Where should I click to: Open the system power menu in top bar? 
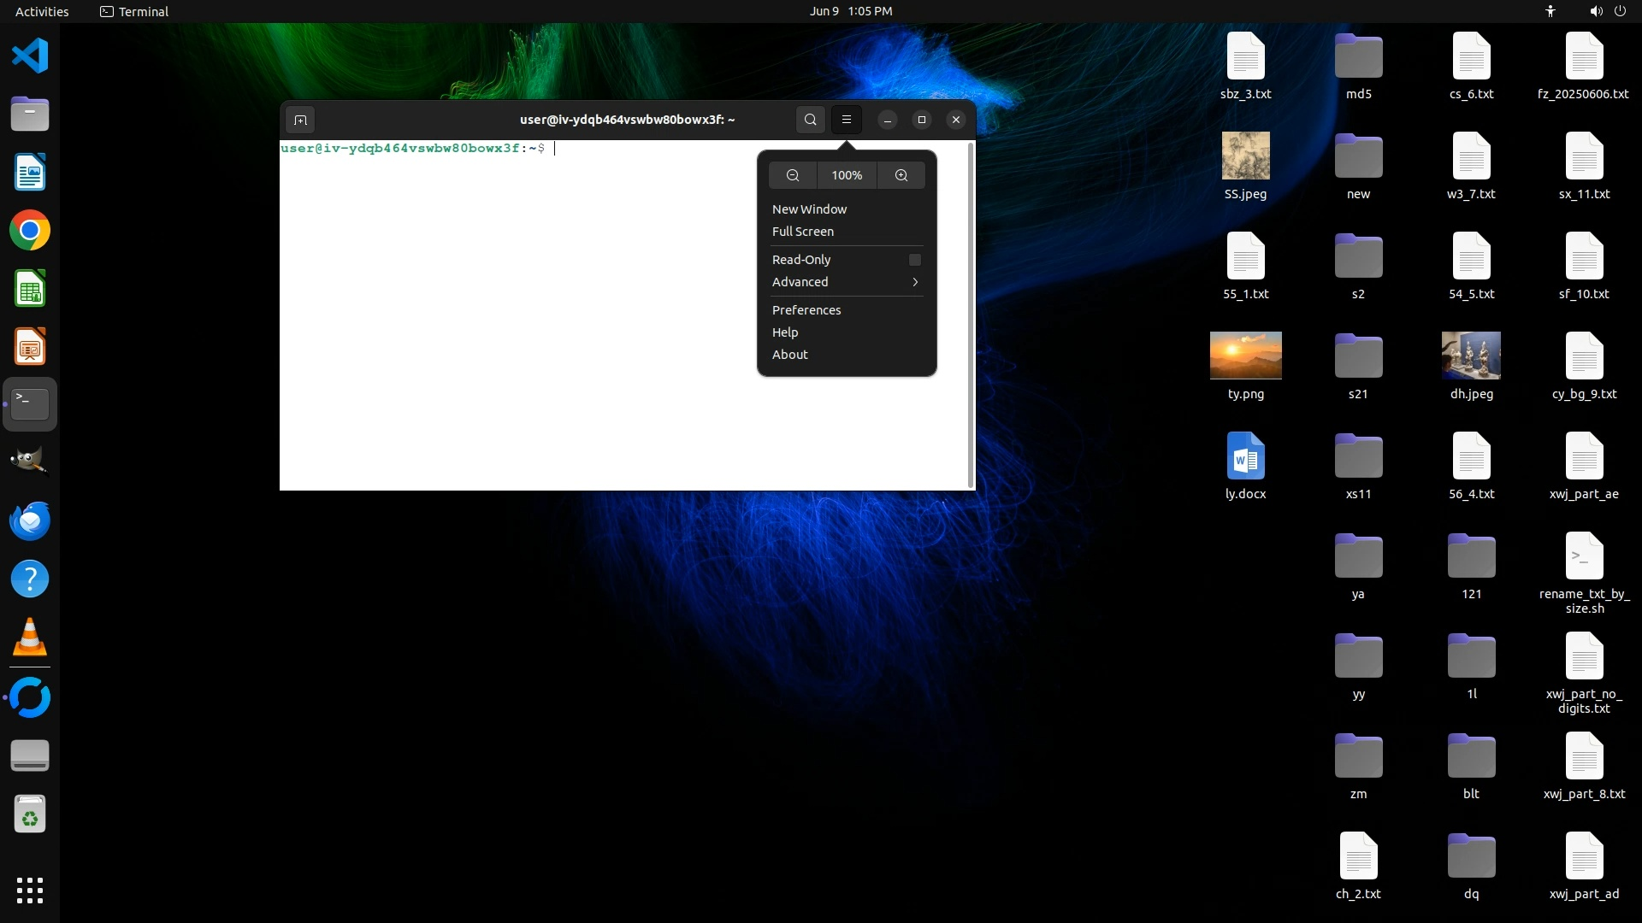pyautogui.click(x=1620, y=11)
